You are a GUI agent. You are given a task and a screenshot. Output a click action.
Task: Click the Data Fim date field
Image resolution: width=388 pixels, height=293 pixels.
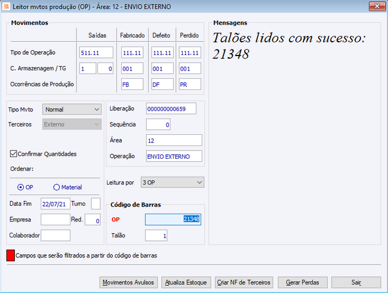tap(56, 203)
